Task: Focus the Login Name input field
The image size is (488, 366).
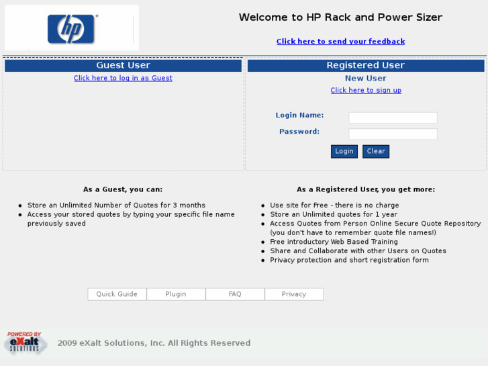Action: [393, 118]
